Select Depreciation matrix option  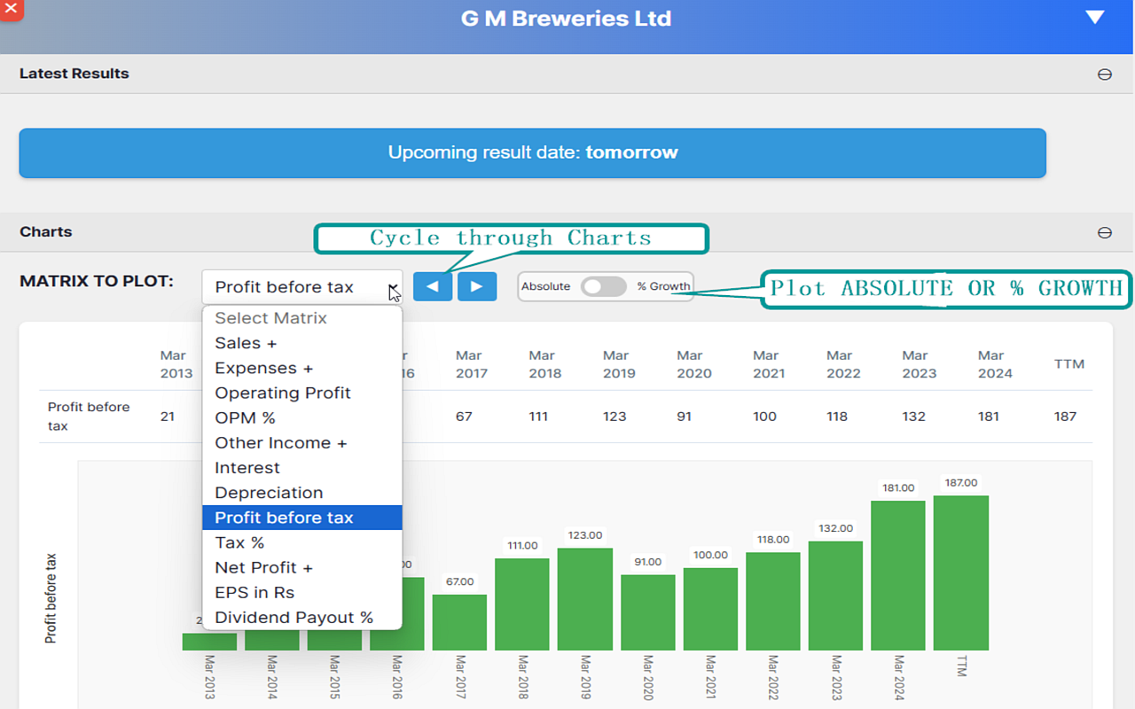pyautogui.click(x=269, y=492)
